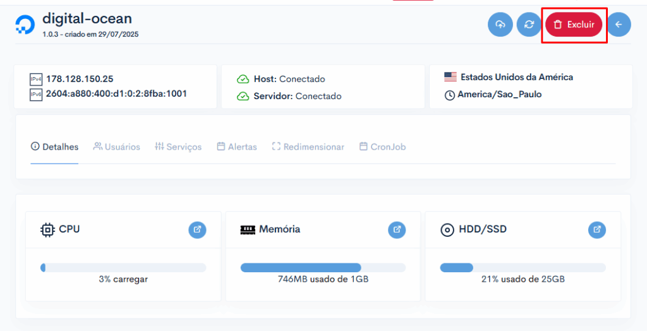Viewport: 647px width, 331px height.
Task: Open the Serviços tab
Action: (178, 147)
